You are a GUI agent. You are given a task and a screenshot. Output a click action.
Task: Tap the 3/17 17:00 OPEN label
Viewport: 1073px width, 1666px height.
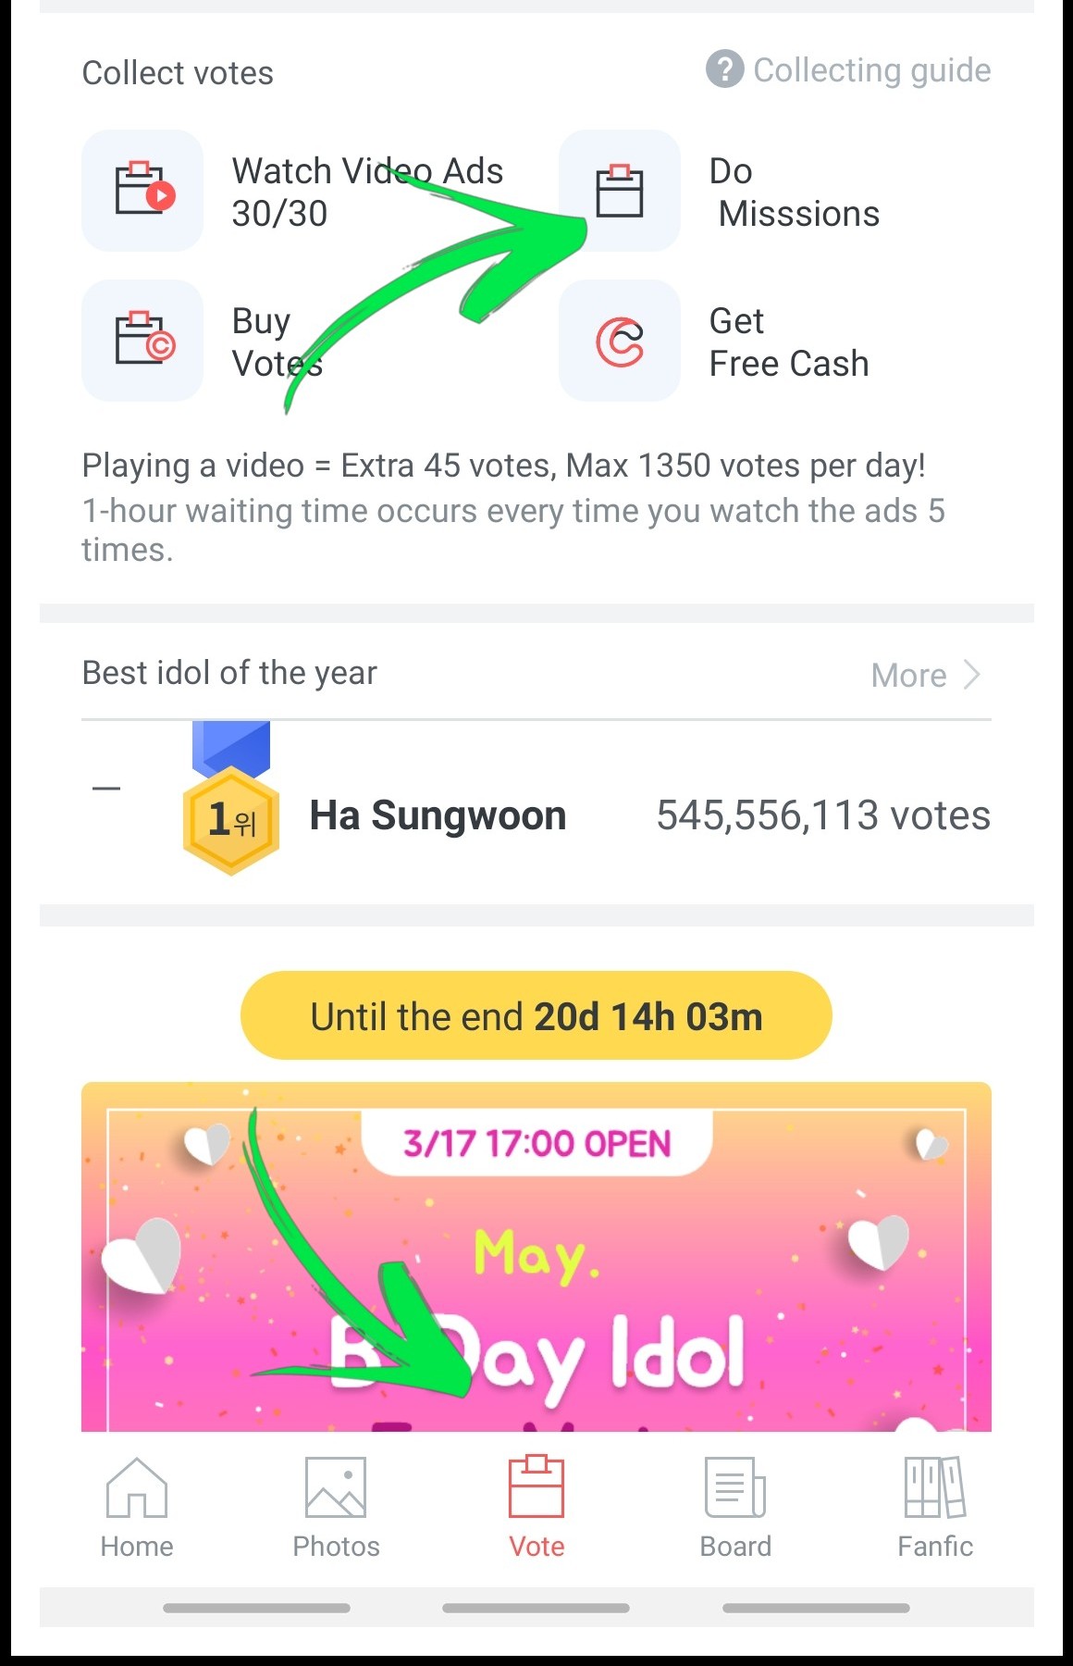536,1143
